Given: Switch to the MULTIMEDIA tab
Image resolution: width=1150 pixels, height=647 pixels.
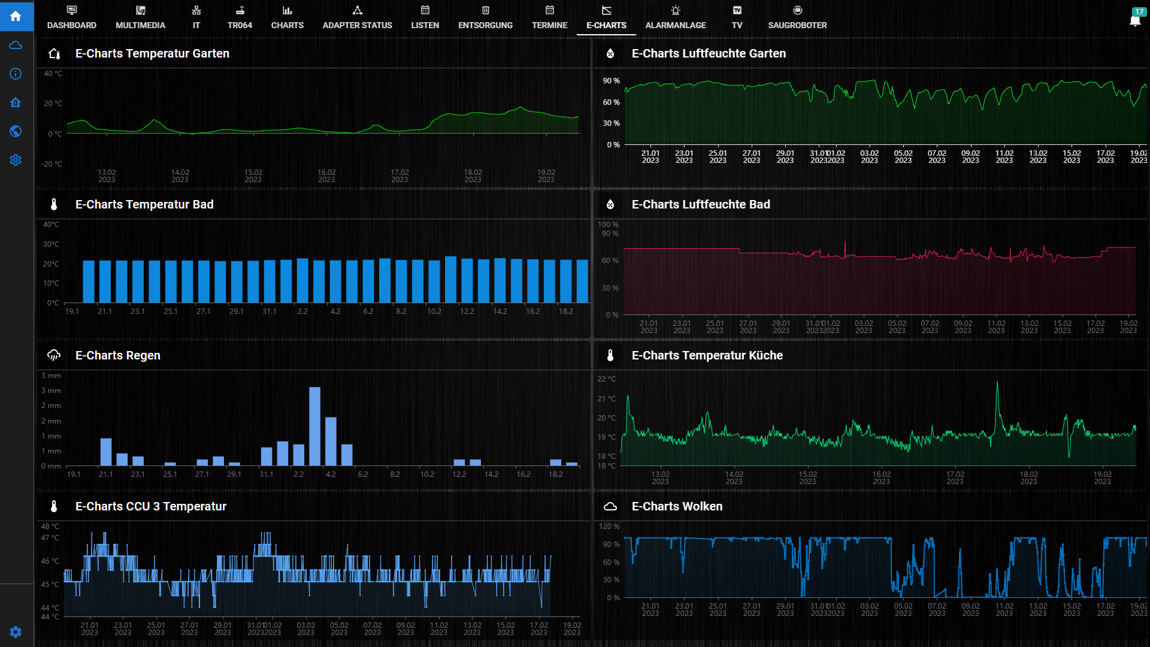Looking at the screenshot, I should pyautogui.click(x=141, y=25).
